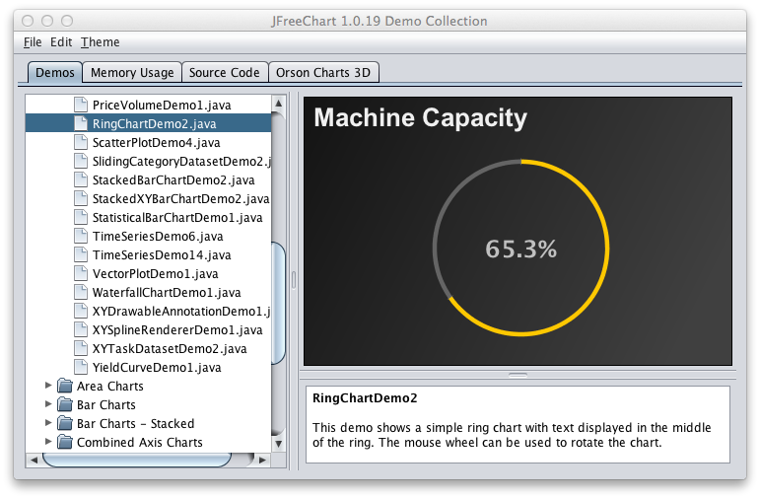
Task: Click the document icon beside WaterfallChartDemo1.java
Action: coord(82,292)
